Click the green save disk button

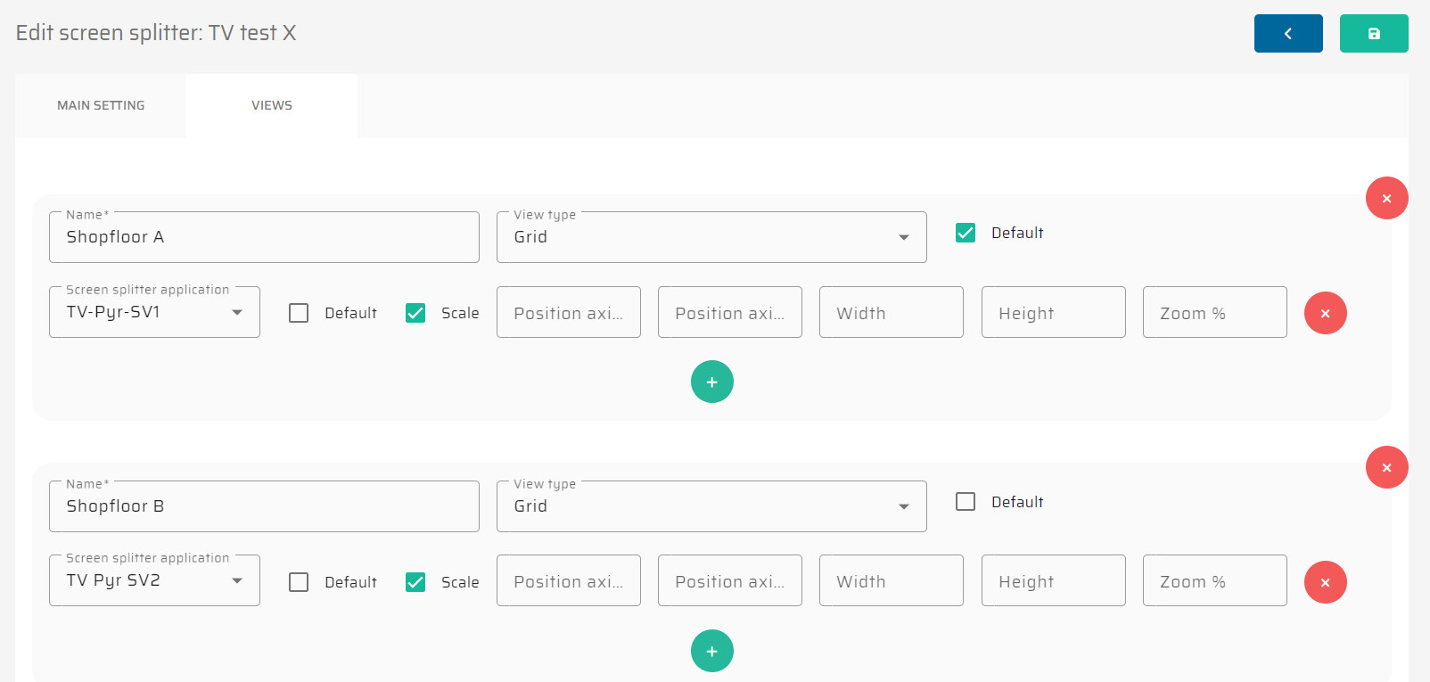(1373, 34)
